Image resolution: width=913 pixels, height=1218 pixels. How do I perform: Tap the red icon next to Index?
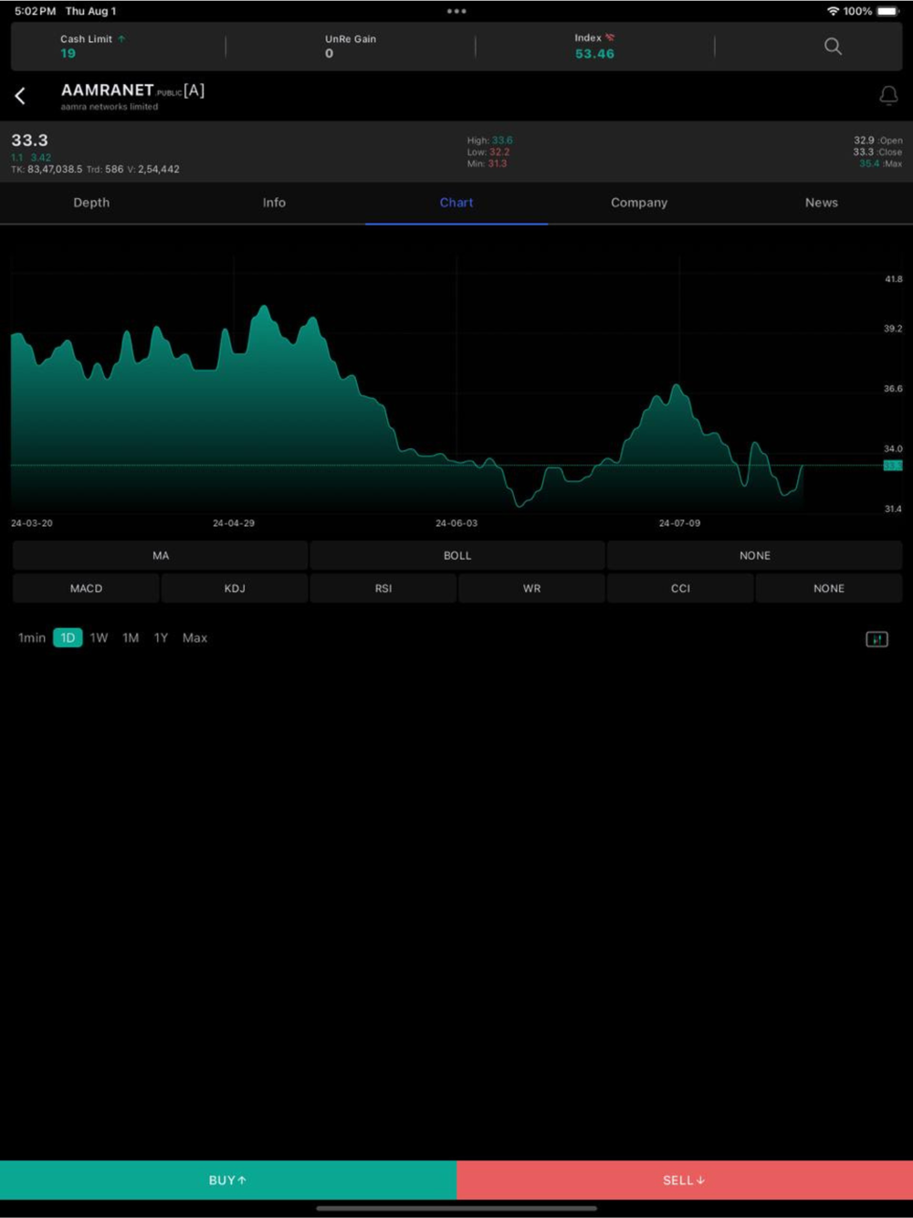point(610,37)
